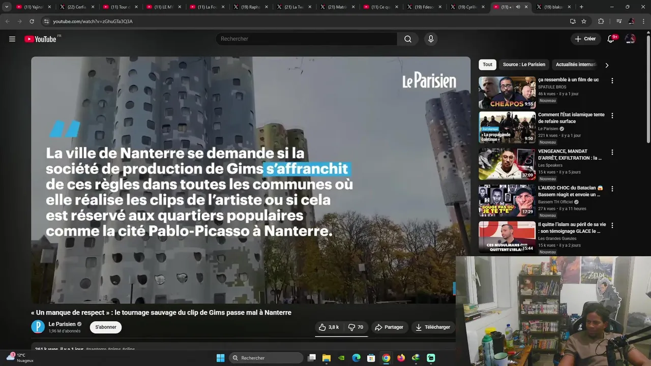This screenshot has width=651, height=366.
Task: Open the Le Parisien channel name link
Action: [x=62, y=324]
